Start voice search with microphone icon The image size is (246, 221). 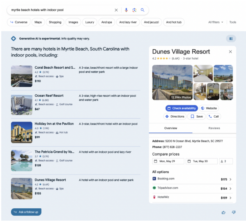click(126, 10)
